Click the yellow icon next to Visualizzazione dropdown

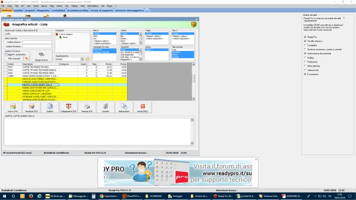(87, 59)
